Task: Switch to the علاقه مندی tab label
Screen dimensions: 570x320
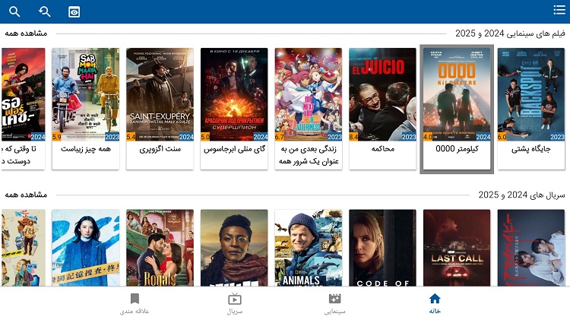Action: [135, 312]
